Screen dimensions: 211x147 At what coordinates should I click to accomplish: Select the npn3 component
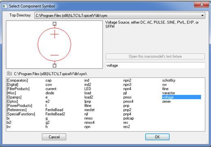coord(127,84)
